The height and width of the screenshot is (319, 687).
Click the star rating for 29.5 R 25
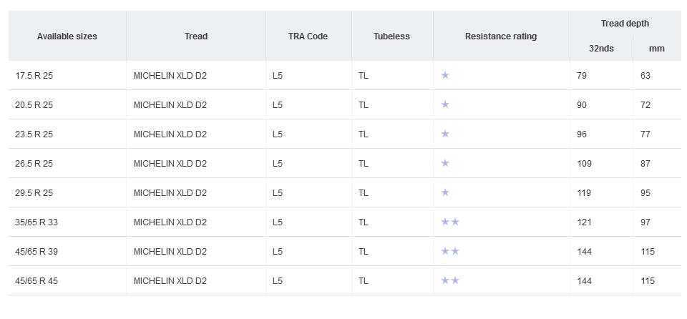coord(445,192)
